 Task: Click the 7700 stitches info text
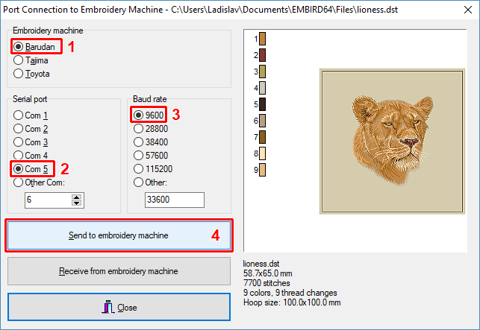267,283
